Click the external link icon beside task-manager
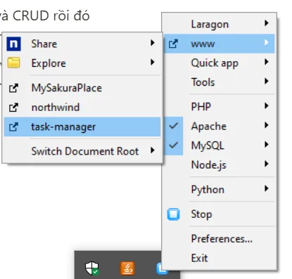Viewport: 292px width, 279px height. coord(13,127)
